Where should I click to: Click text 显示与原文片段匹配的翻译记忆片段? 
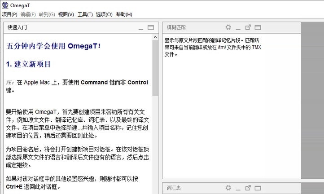click(x=202, y=40)
